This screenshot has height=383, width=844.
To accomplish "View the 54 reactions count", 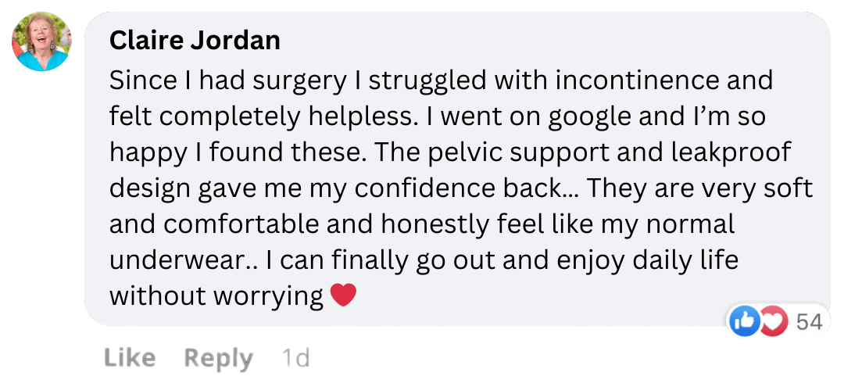I will click(809, 321).
